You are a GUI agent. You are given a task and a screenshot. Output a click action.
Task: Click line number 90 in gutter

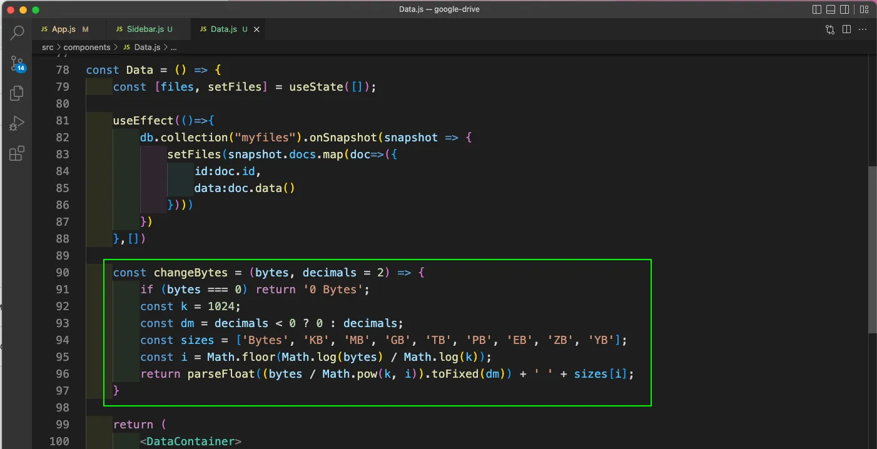62,273
